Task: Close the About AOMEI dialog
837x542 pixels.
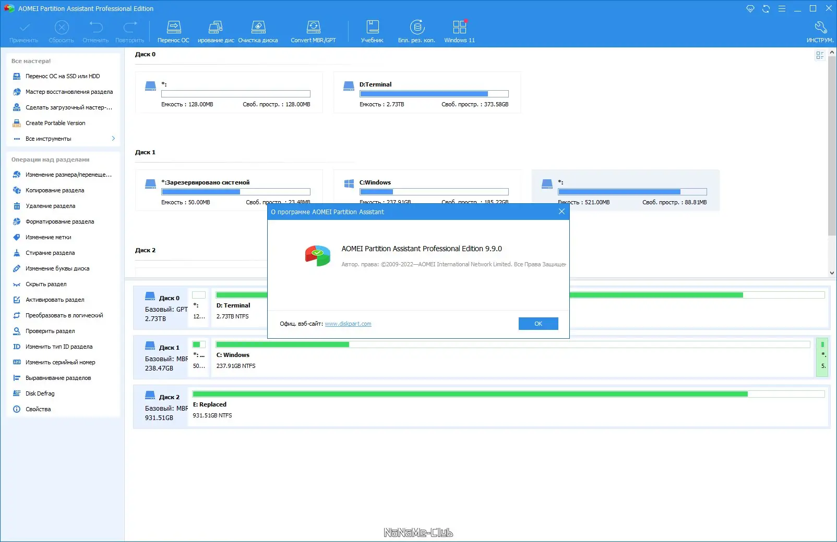Action: (561, 212)
